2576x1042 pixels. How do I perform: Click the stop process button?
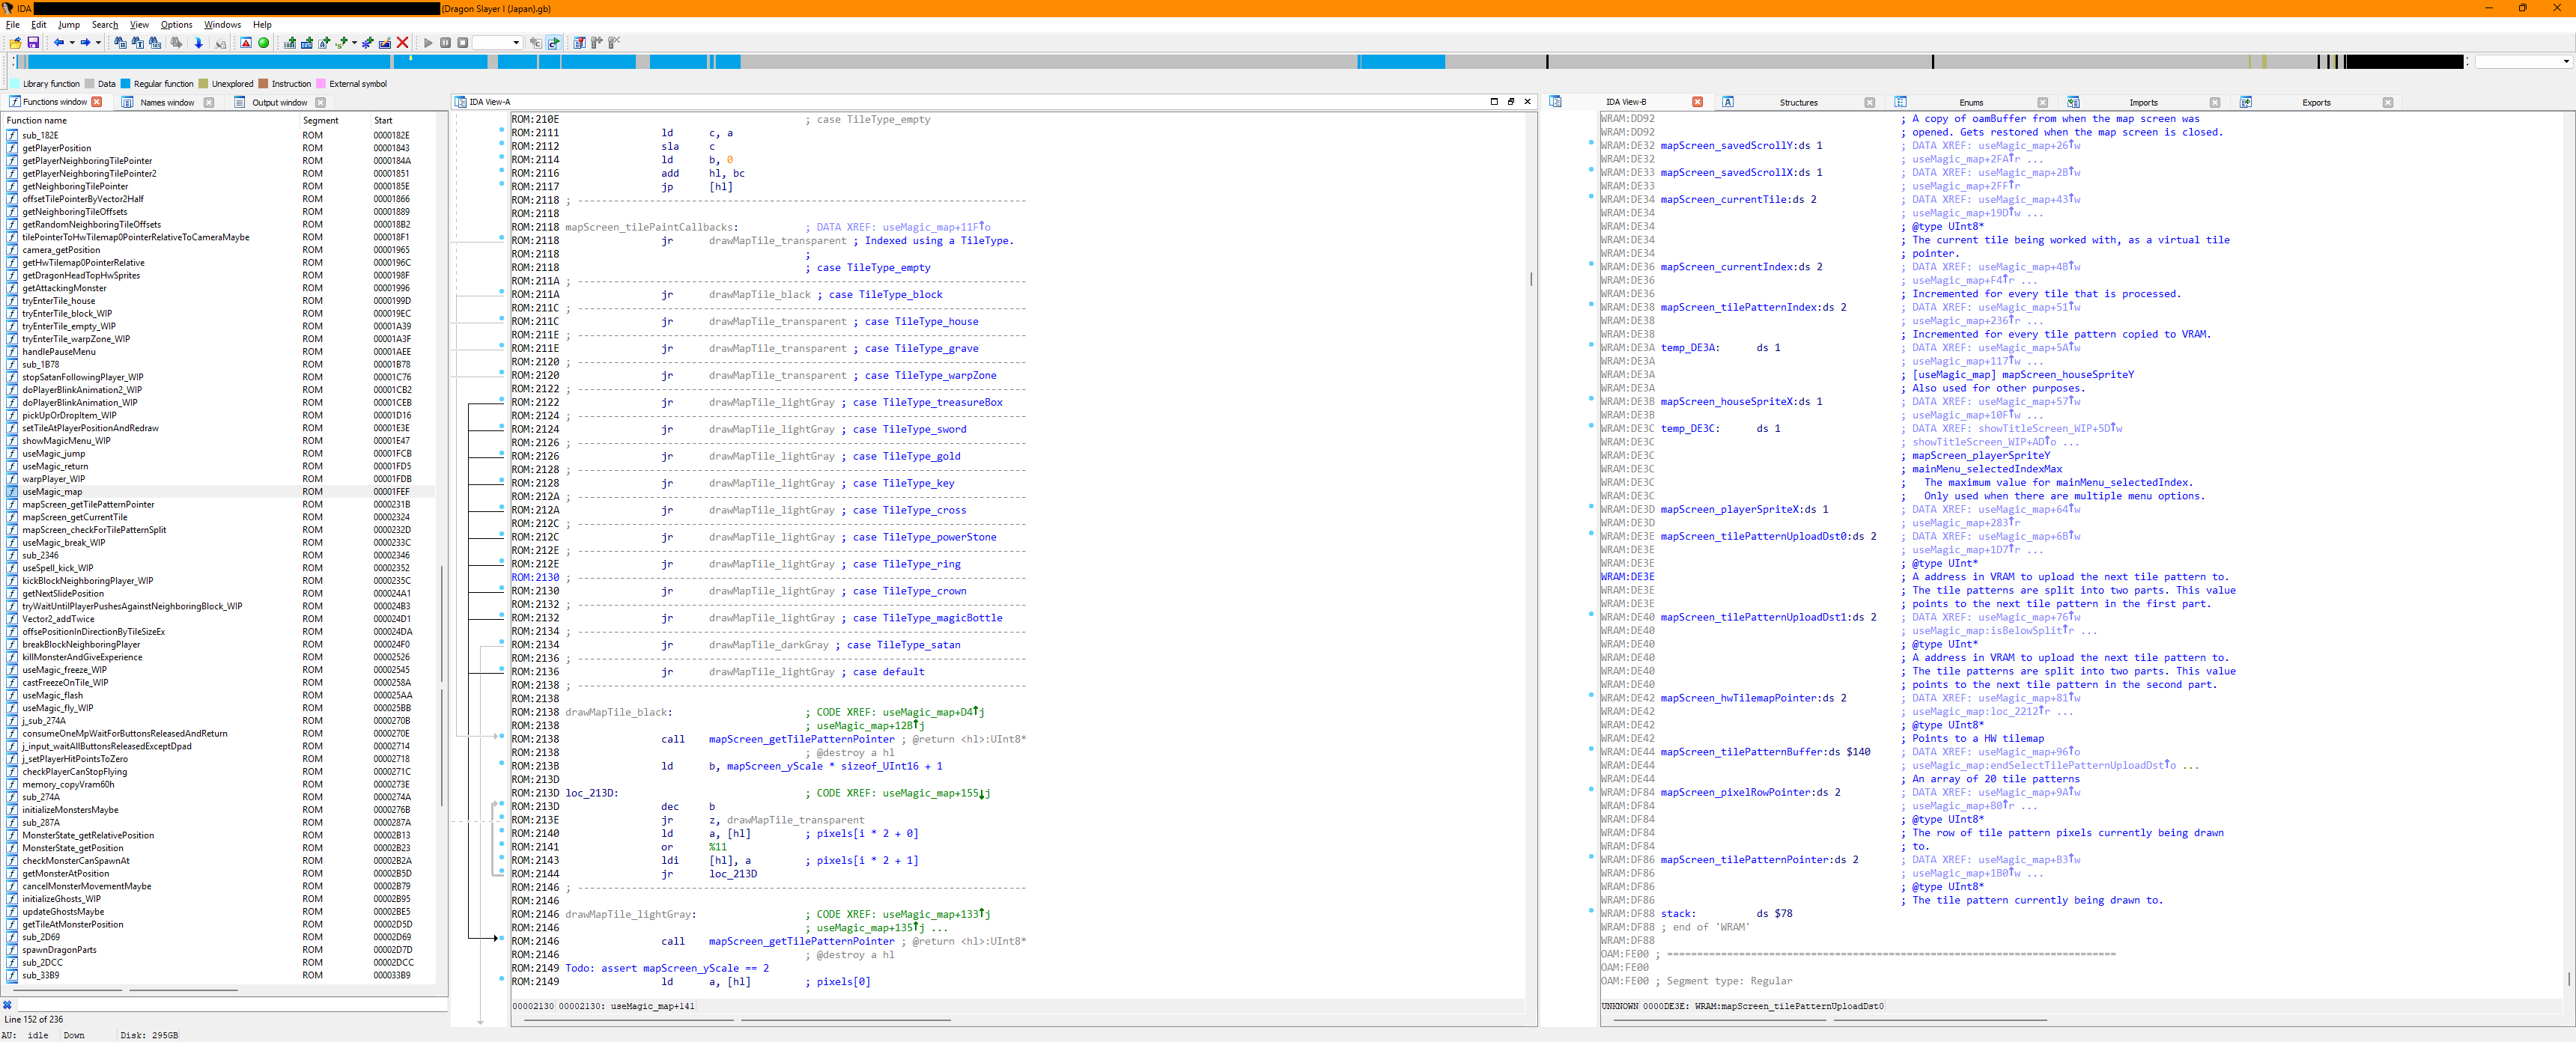[463, 43]
